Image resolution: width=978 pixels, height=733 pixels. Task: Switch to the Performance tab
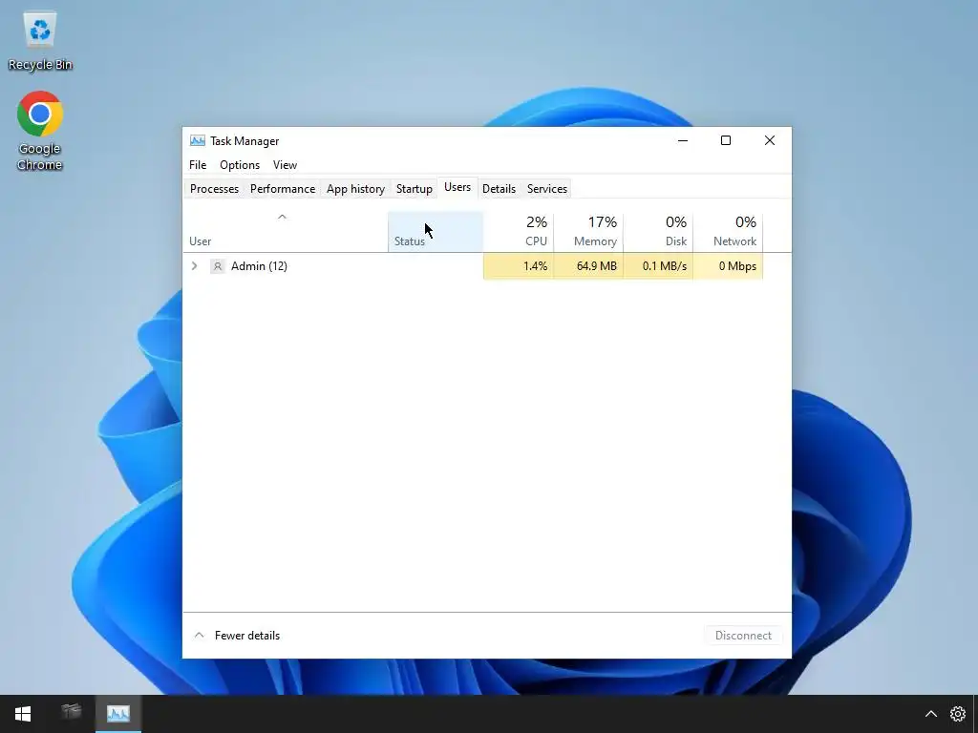tap(283, 189)
